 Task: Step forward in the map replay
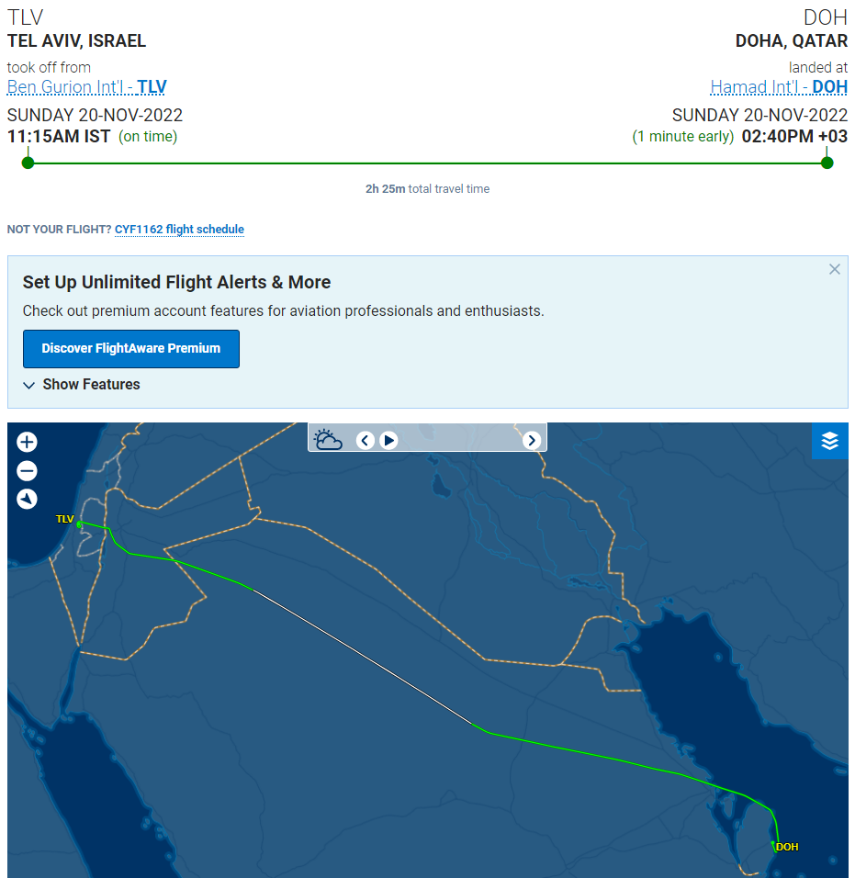click(532, 441)
